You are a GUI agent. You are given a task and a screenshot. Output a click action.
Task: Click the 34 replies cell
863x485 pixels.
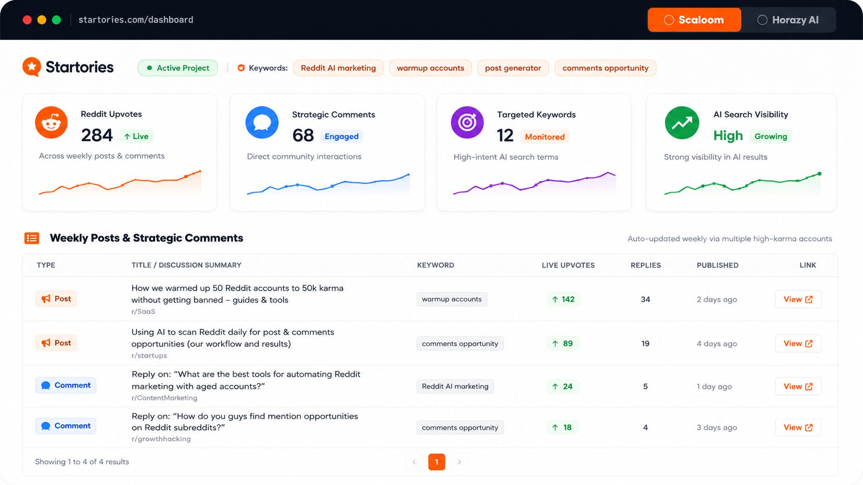pyautogui.click(x=645, y=299)
